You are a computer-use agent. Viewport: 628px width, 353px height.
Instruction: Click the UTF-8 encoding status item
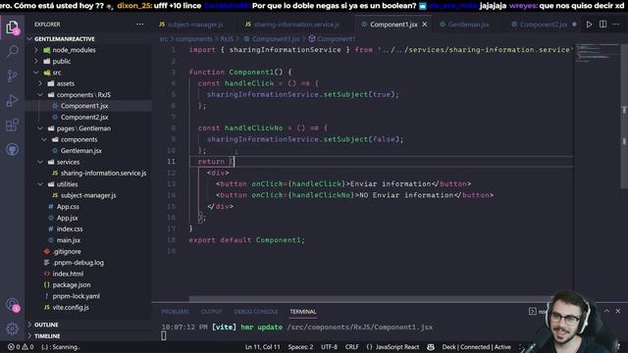tap(329, 347)
